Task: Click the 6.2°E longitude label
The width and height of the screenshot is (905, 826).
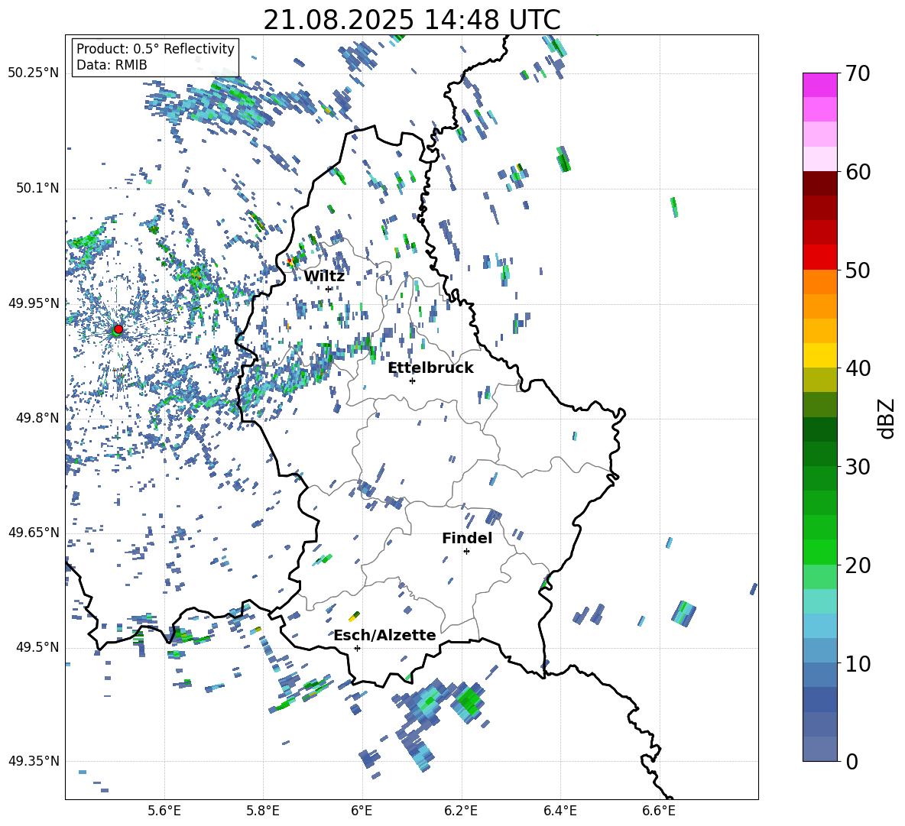Action: click(x=461, y=811)
